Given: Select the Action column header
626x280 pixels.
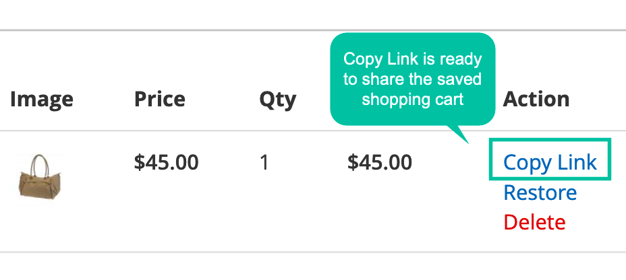Looking at the screenshot, I should (536, 99).
